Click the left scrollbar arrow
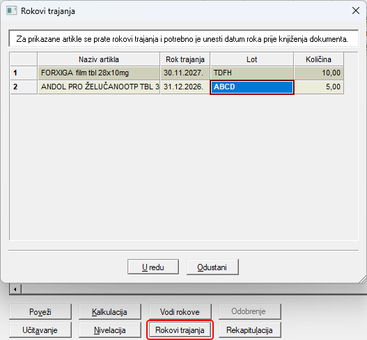Viewport: 367px width, 340px height. click(15, 289)
